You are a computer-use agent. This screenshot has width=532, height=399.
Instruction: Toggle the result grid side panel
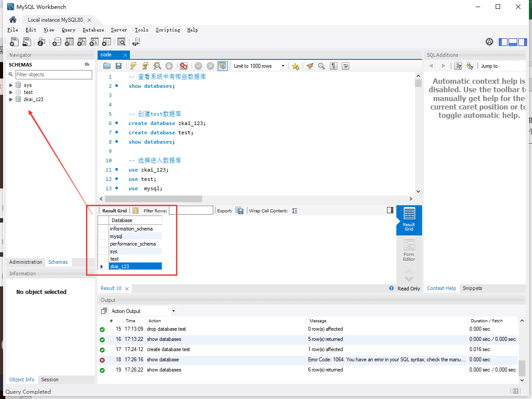390,210
